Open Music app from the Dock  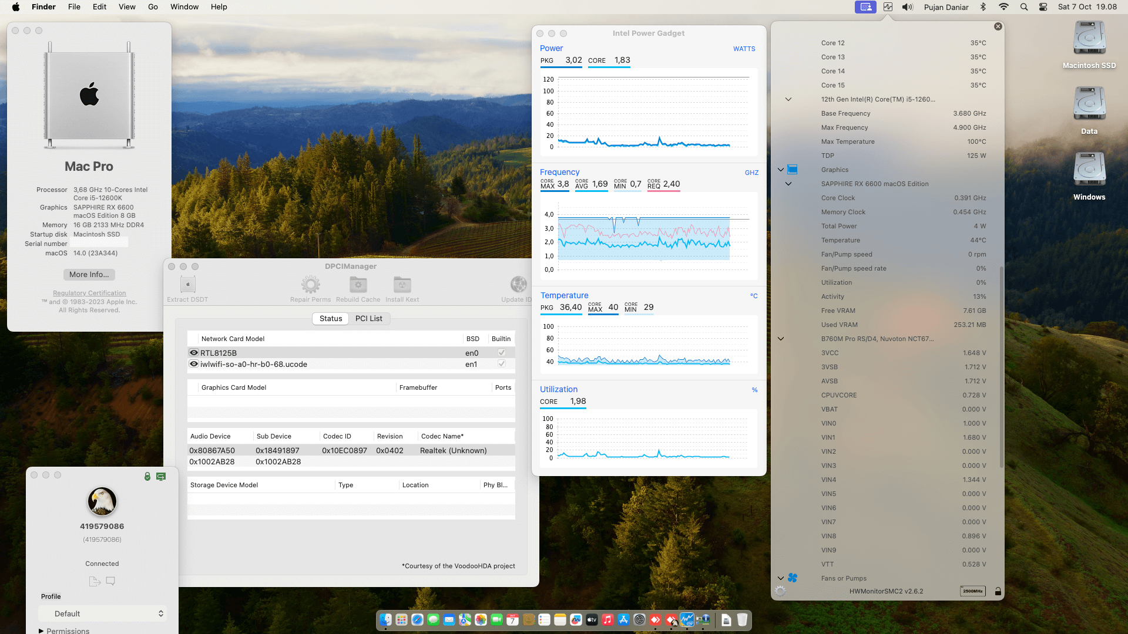[x=607, y=619]
